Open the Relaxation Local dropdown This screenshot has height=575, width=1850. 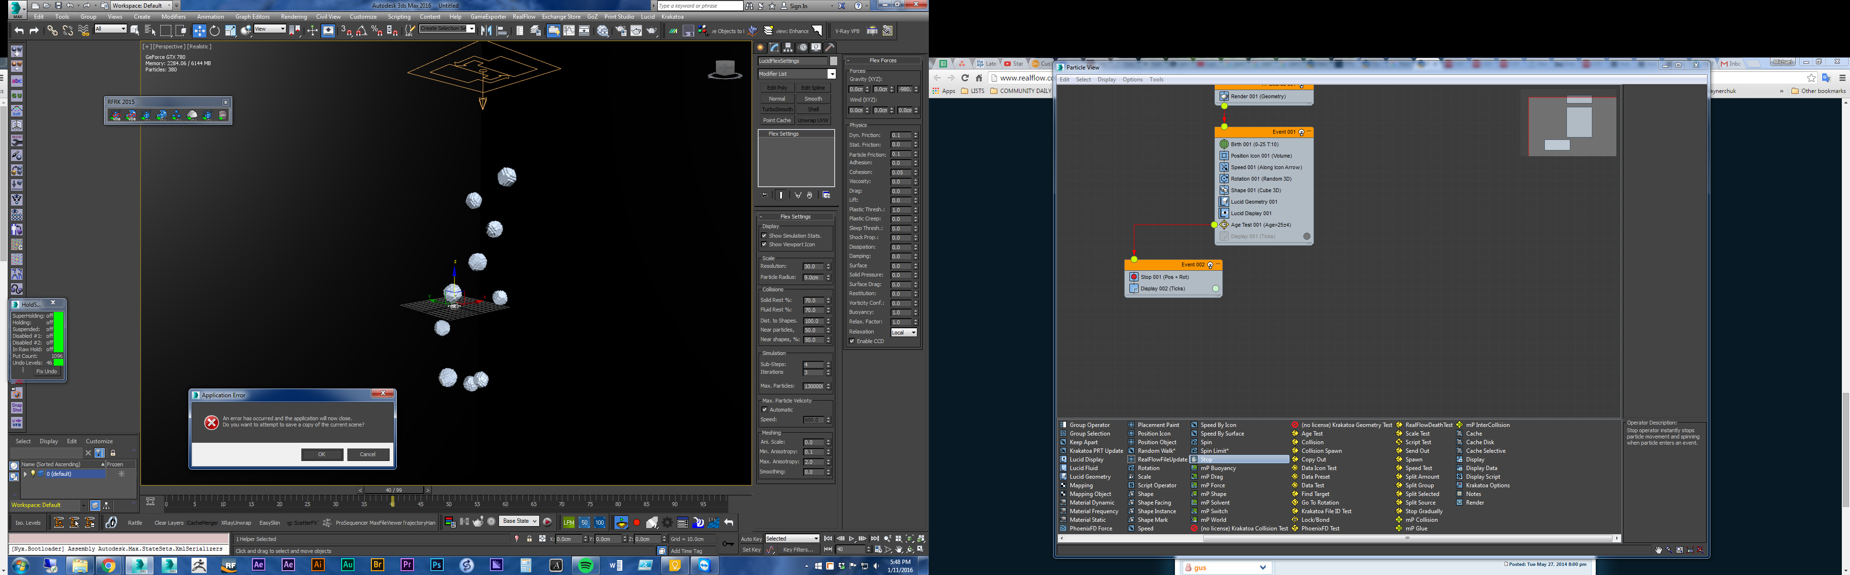(904, 333)
